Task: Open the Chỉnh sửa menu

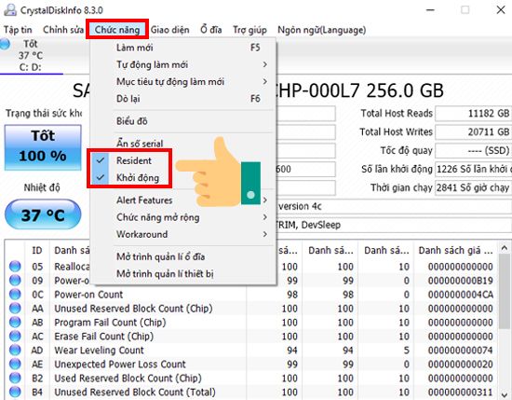Action: tap(63, 30)
